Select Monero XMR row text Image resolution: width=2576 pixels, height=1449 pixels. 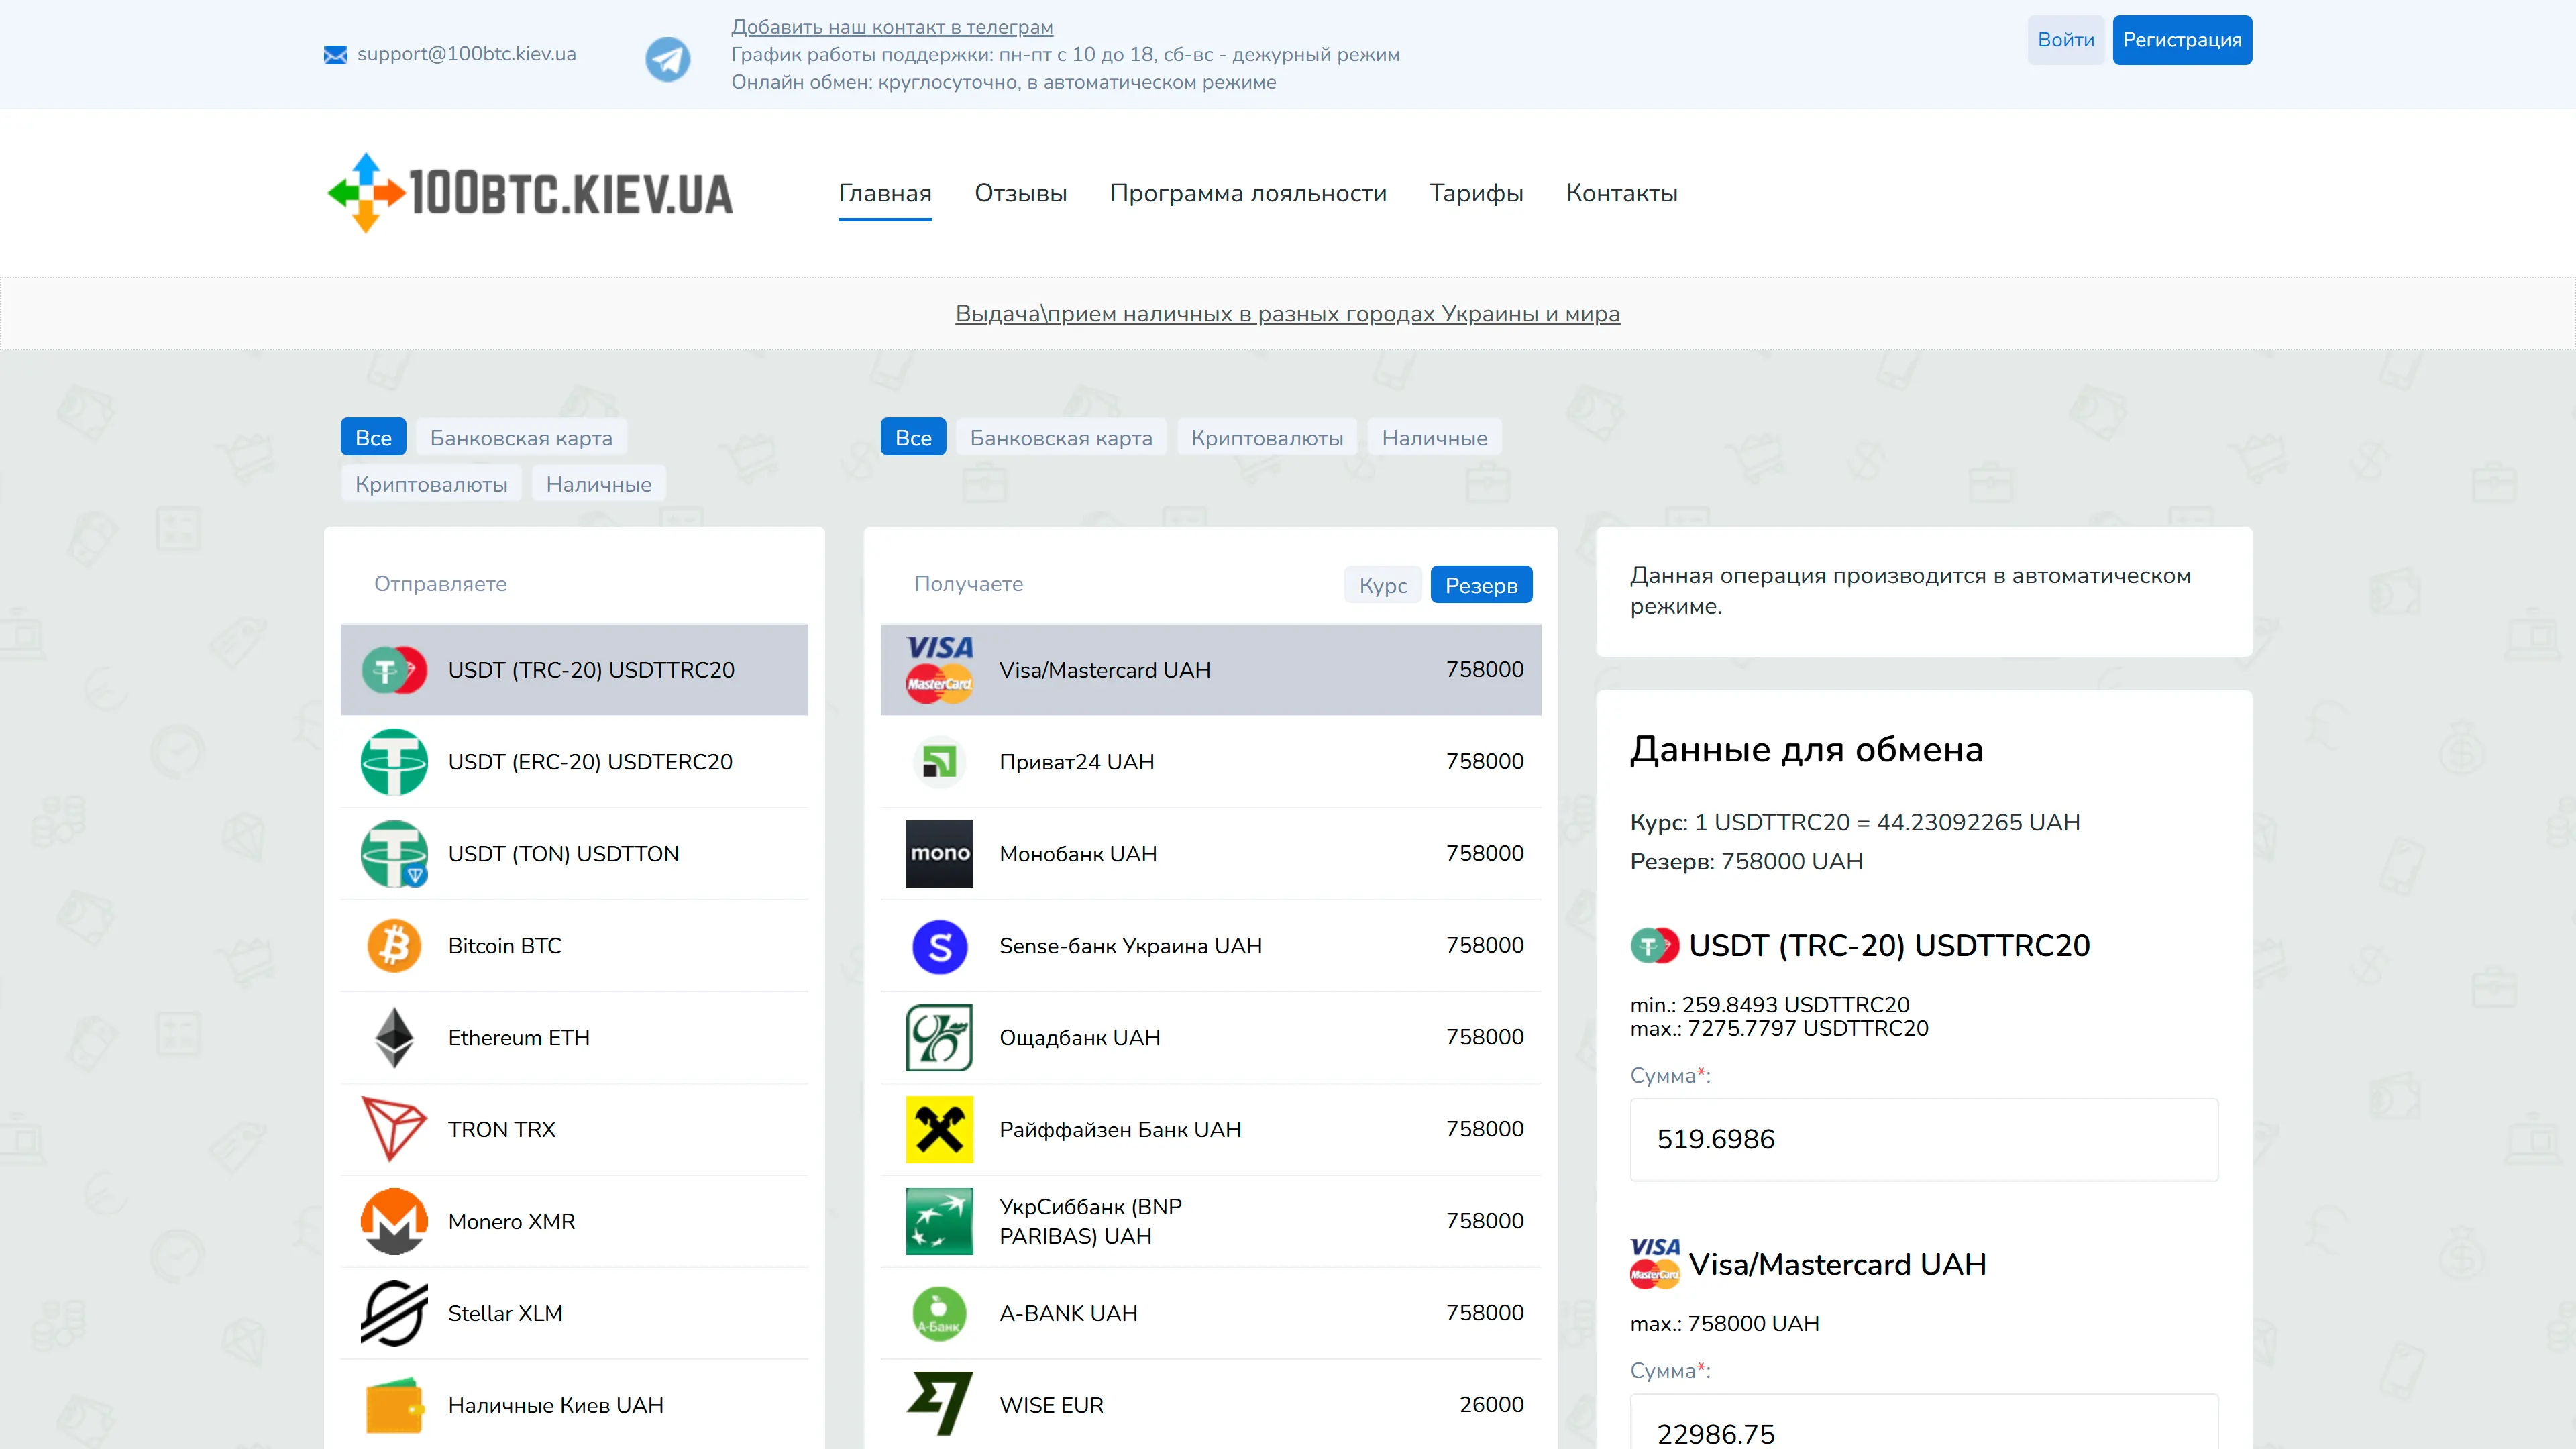click(511, 1222)
